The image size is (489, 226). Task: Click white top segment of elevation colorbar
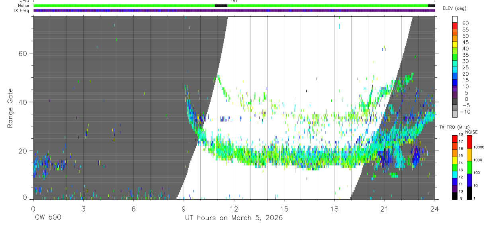pos(455,19)
